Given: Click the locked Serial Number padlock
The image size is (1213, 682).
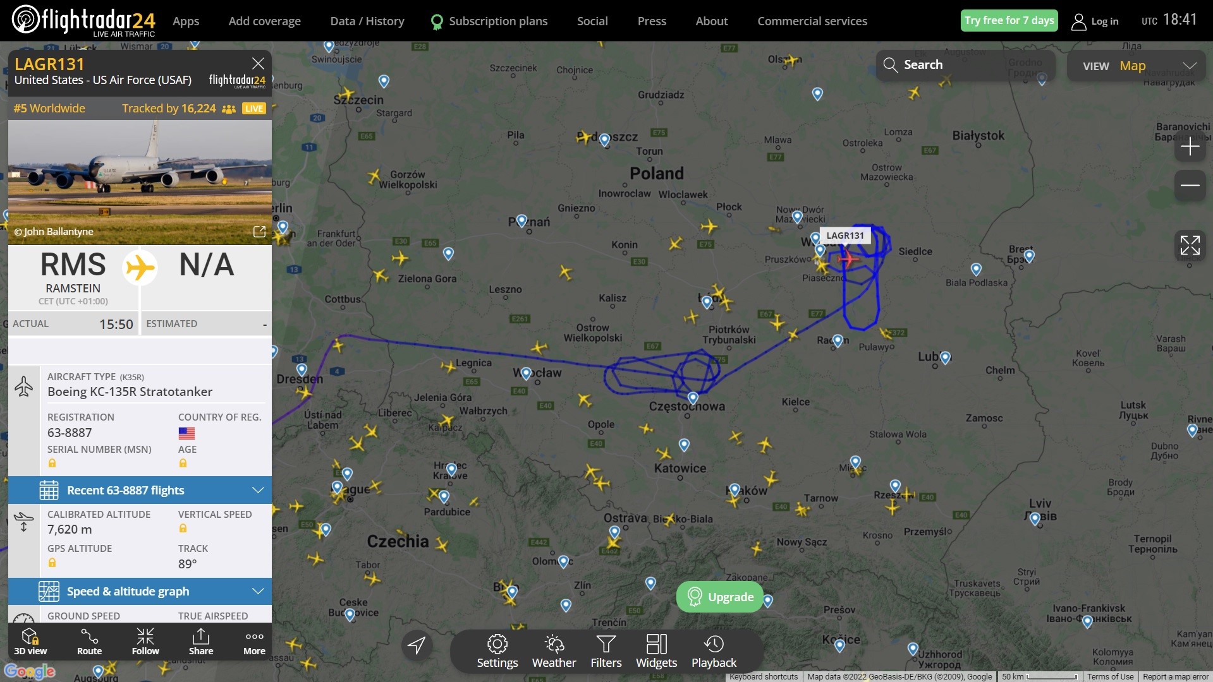Looking at the screenshot, I should (x=52, y=464).
